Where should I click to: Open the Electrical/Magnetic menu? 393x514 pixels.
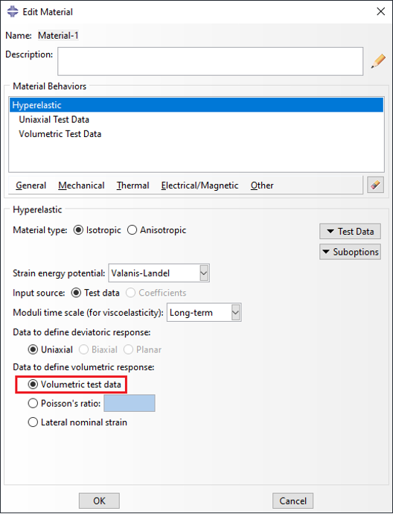click(x=199, y=185)
